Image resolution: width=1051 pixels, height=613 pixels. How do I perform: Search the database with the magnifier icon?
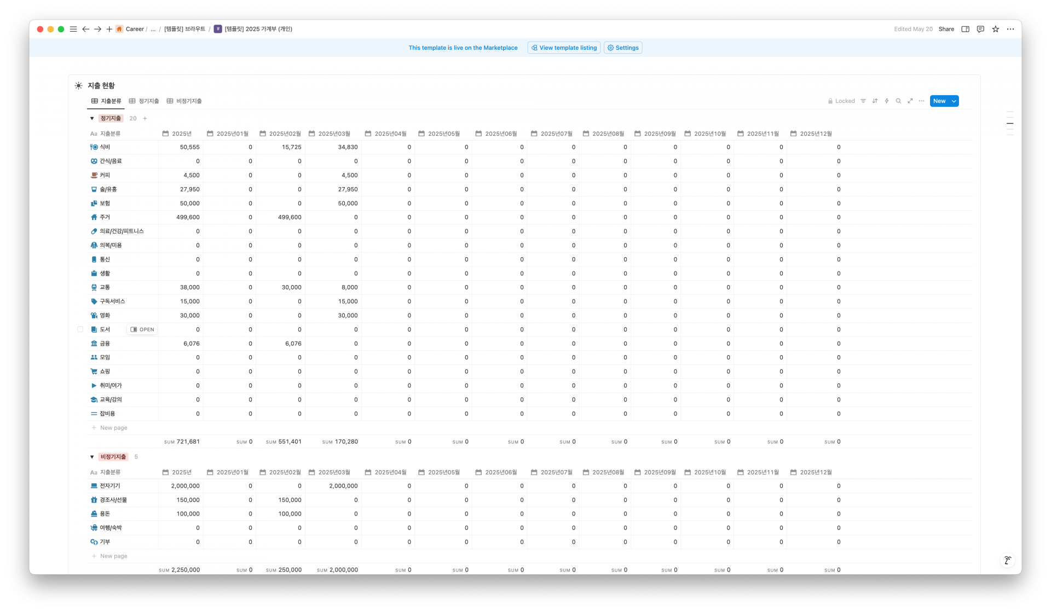(x=898, y=101)
